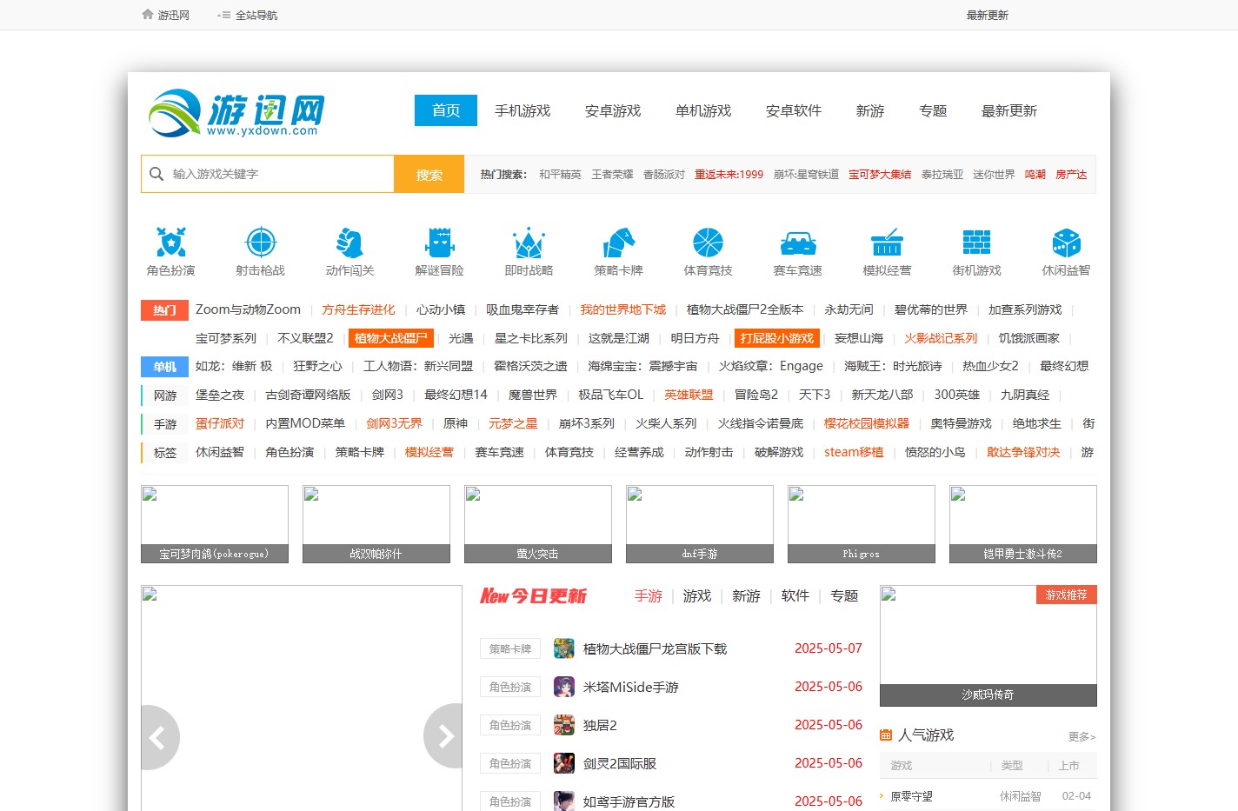The height and width of the screenshot is (811, 1238).
Task: Open the 模拟经营 category icon
Action: [x=888, y=243]
